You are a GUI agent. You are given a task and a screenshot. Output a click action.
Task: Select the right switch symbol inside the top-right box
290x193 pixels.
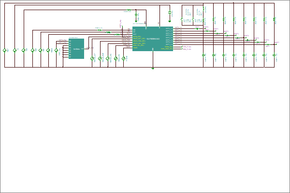click(x=193, y=19)
